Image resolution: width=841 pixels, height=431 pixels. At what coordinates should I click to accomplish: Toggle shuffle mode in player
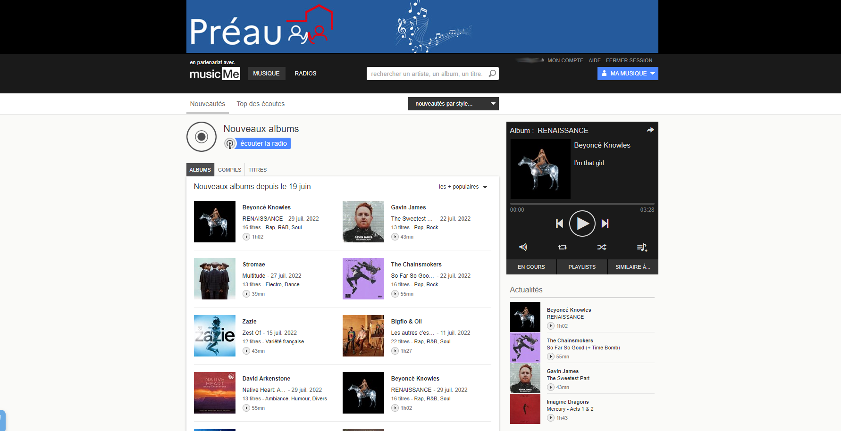pyautogui.click(x=602, y=247)
